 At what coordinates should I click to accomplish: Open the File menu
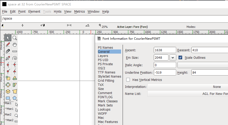(4, 12)
